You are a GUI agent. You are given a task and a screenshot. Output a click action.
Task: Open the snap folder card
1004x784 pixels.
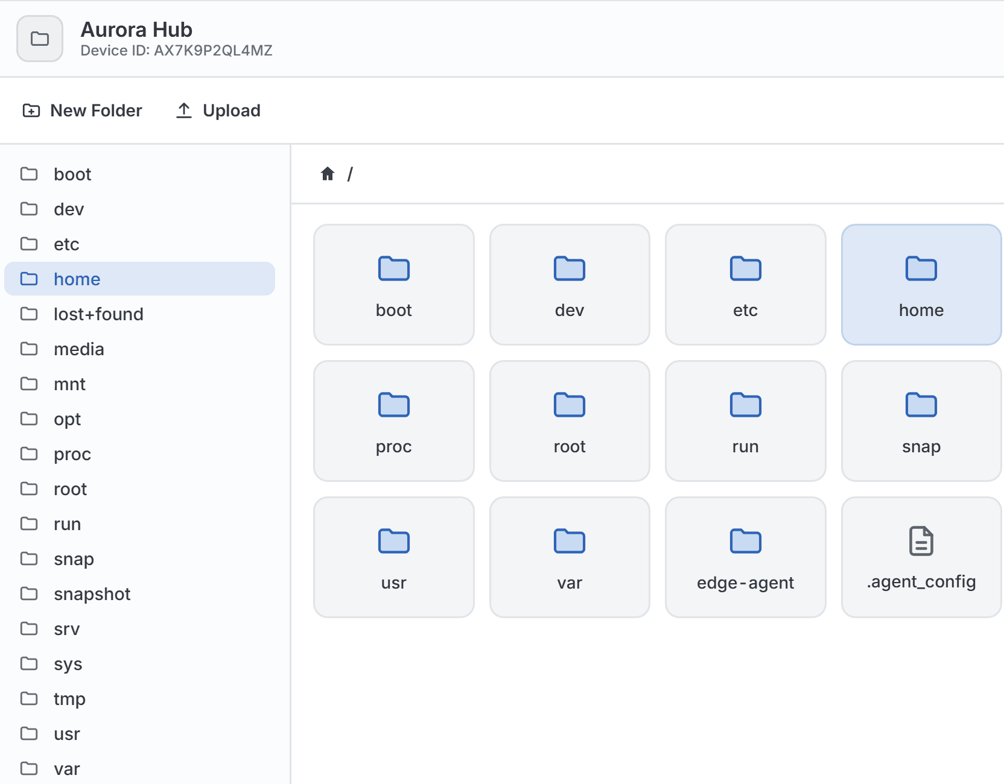(x=921, y=421)
